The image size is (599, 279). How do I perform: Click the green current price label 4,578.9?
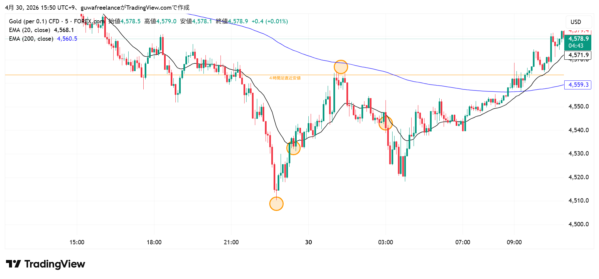(x=578, y=39)
